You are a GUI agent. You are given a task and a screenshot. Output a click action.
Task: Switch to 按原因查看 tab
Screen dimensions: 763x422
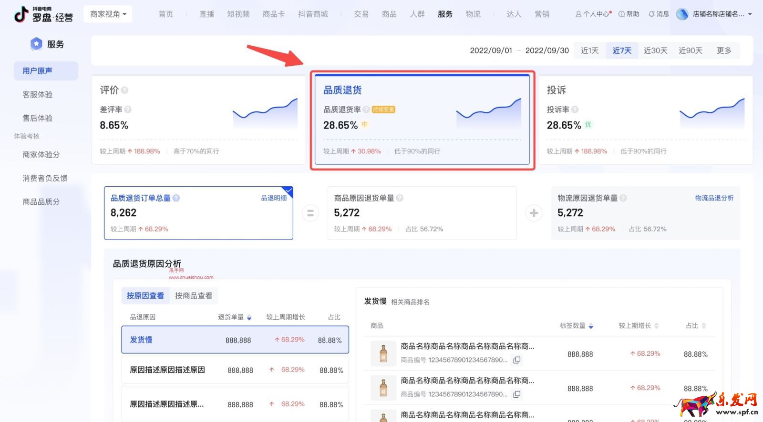tap(145, 296)
